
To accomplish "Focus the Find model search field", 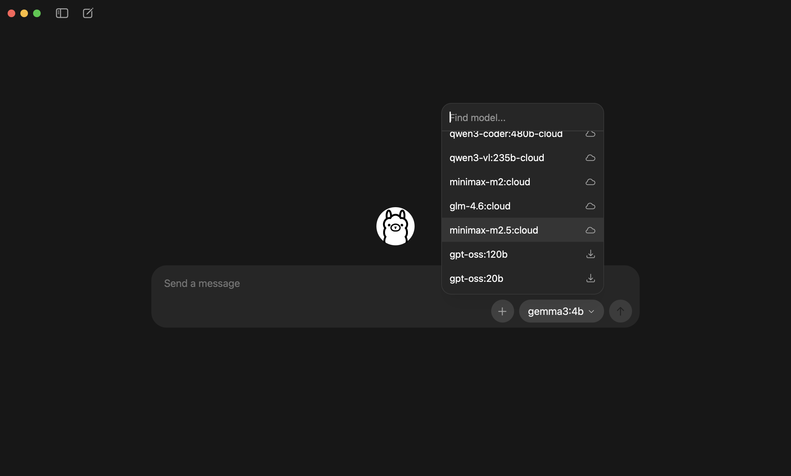I will coord(522,117).
